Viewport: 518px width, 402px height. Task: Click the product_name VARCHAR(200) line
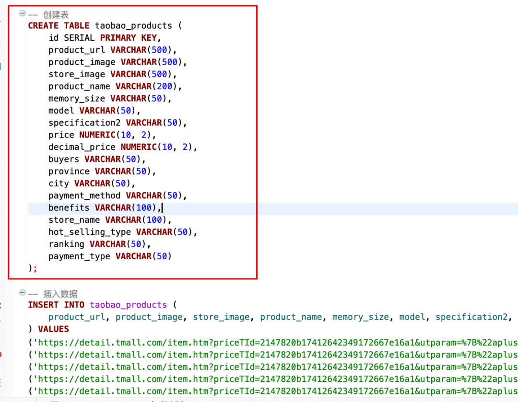[x=115, y=86]
